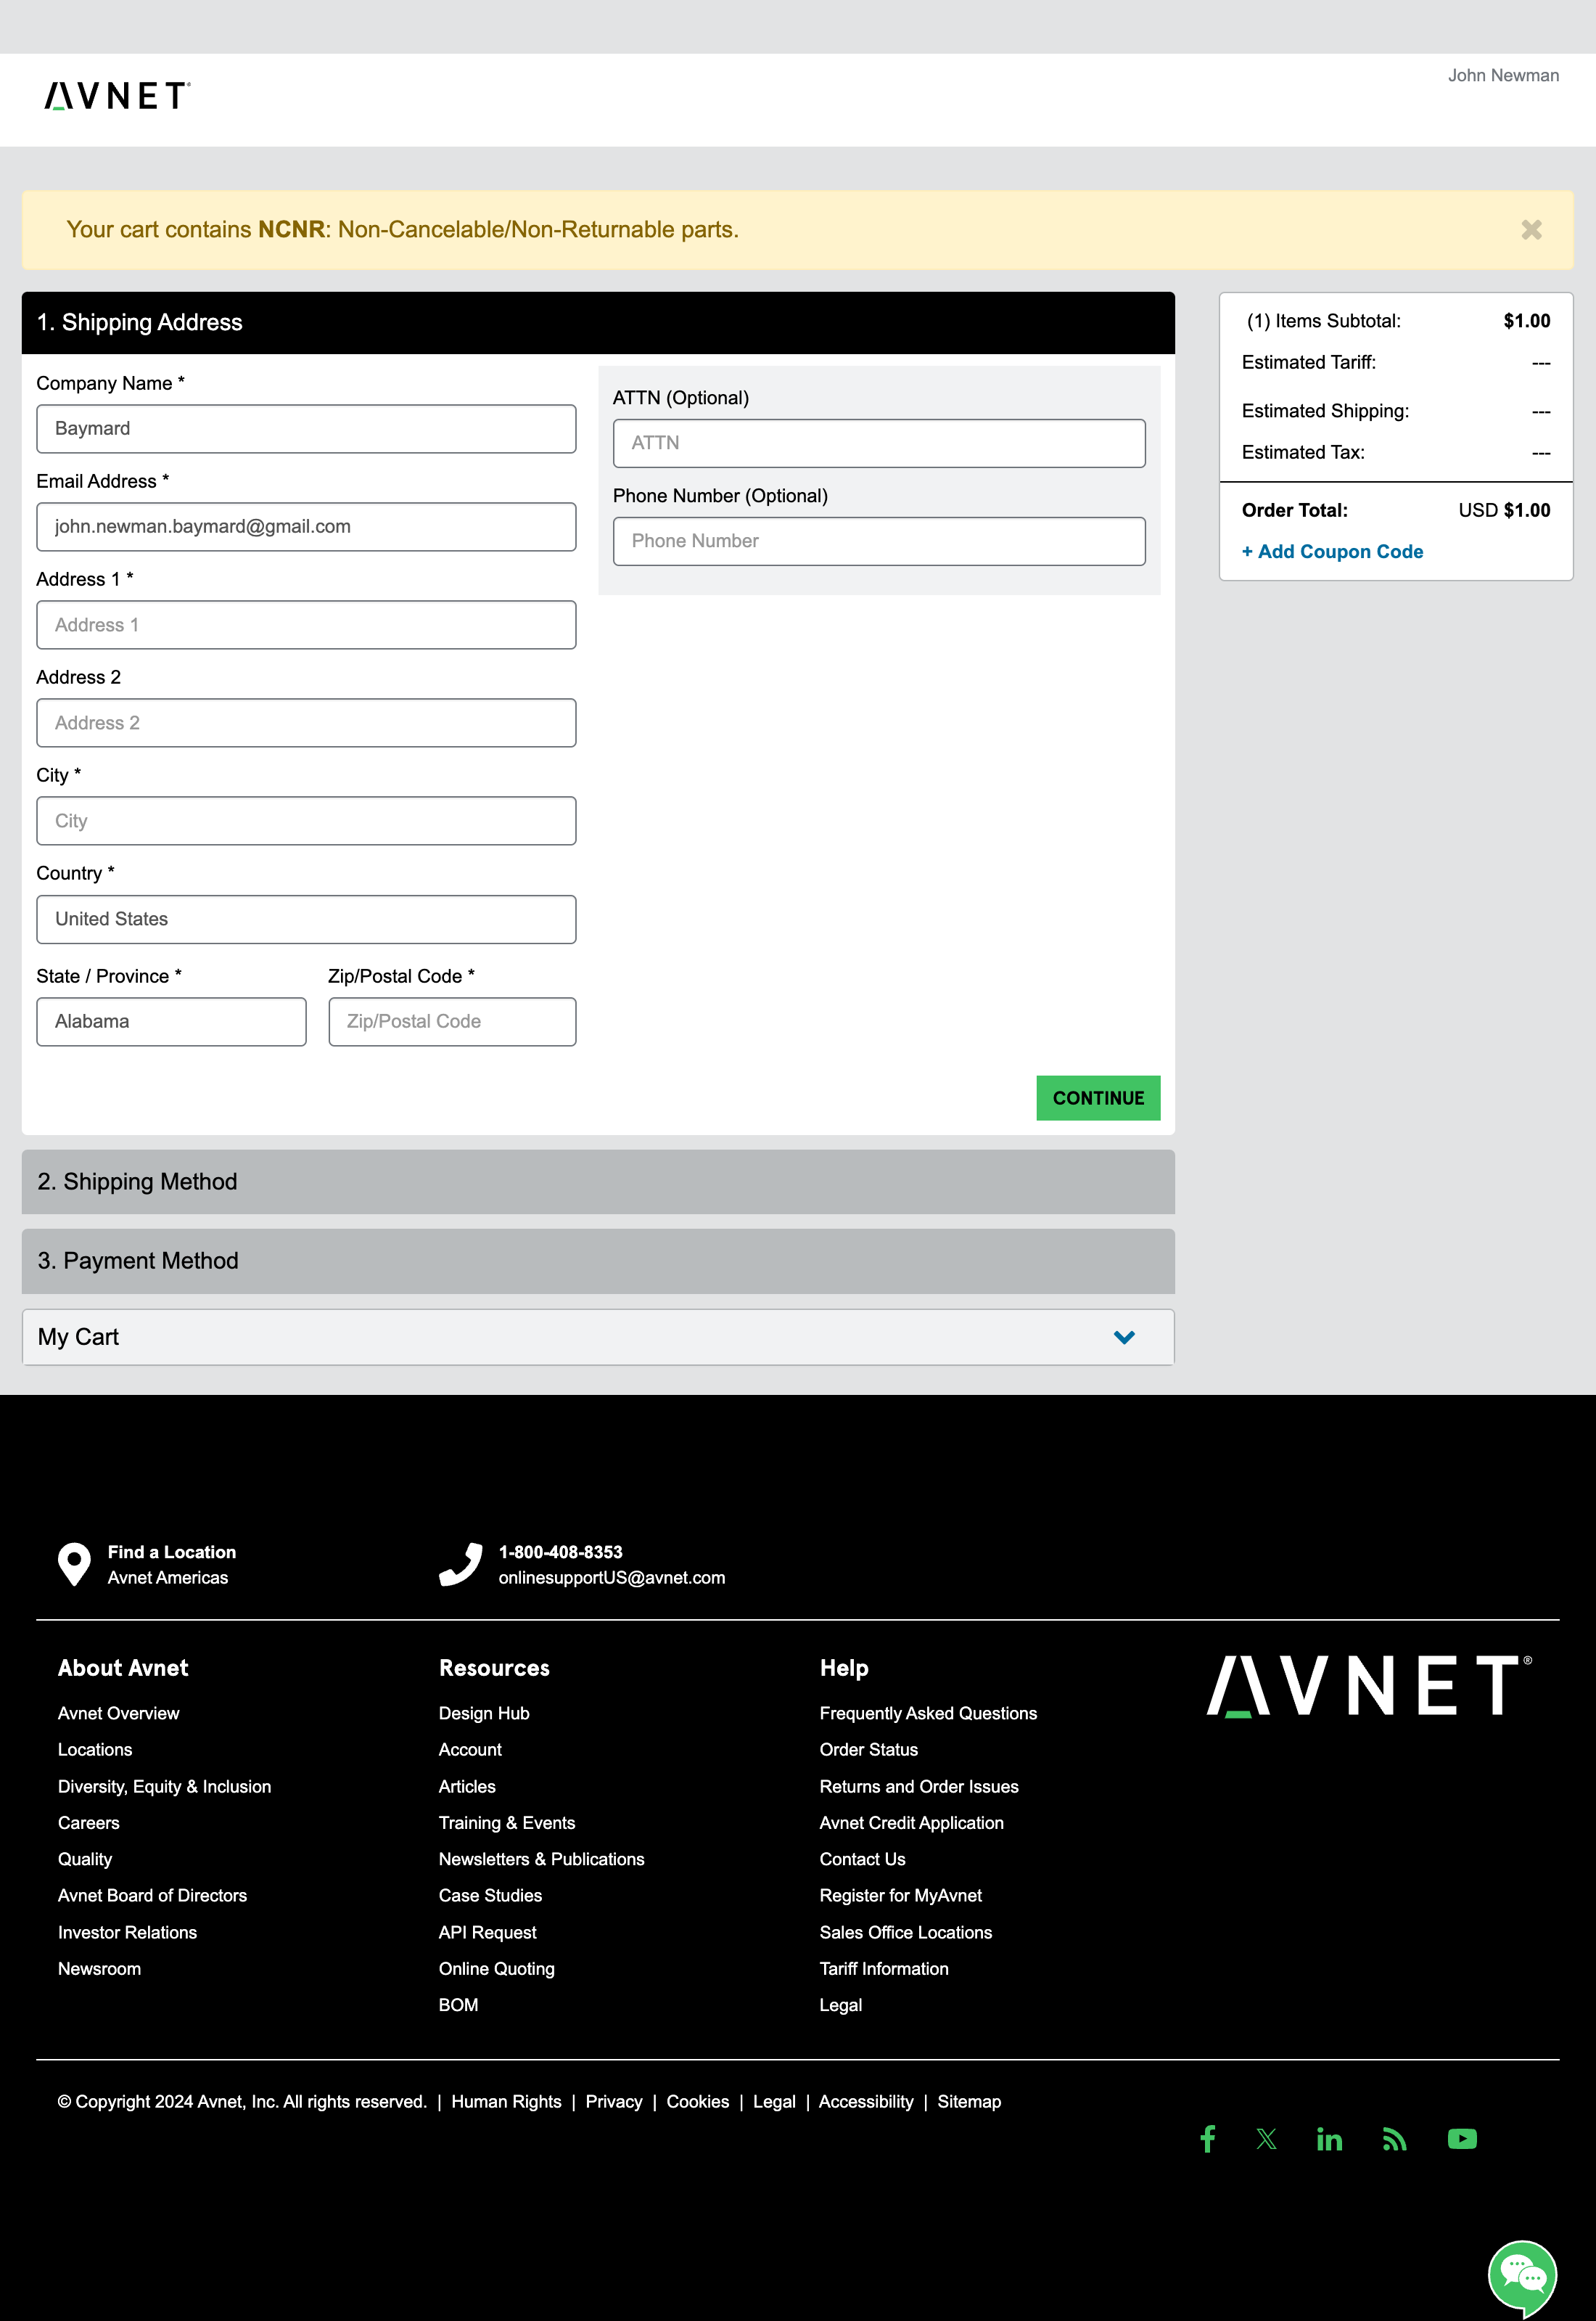This screenshot has width=1596, height=2321.
Task: Dismiss the NCNR cart warning banner
Action: click(x=1531, y=229)
